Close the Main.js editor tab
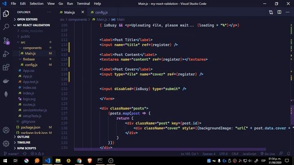294x165 pixels. point(83,12)
